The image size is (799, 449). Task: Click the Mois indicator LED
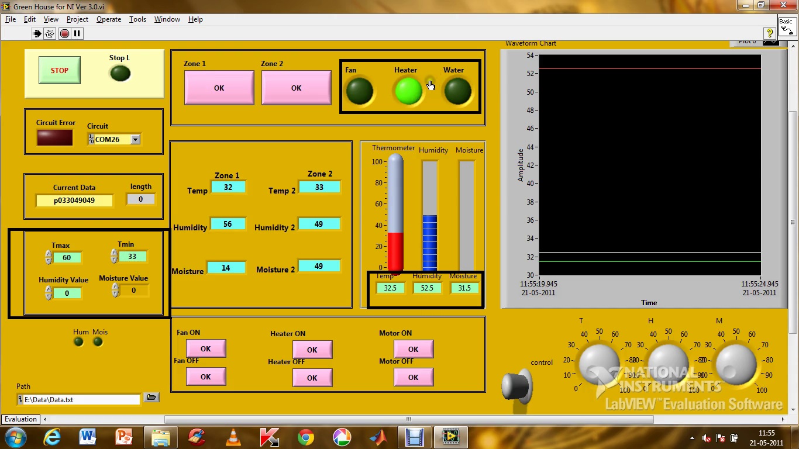pos(98,342)
